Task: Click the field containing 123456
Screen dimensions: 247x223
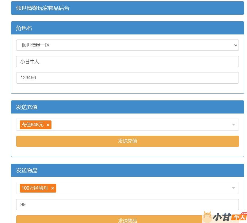Action: (x=127, y=78)
